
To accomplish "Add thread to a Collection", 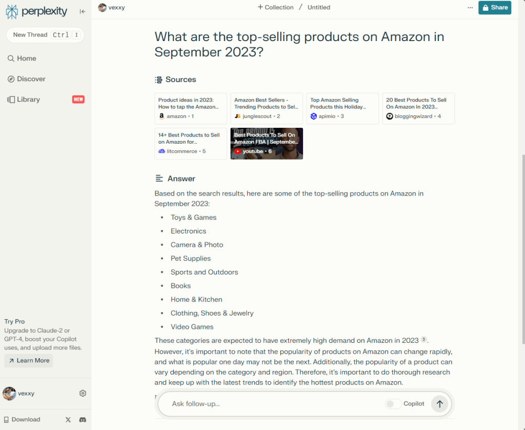I will tap(275, 7).
